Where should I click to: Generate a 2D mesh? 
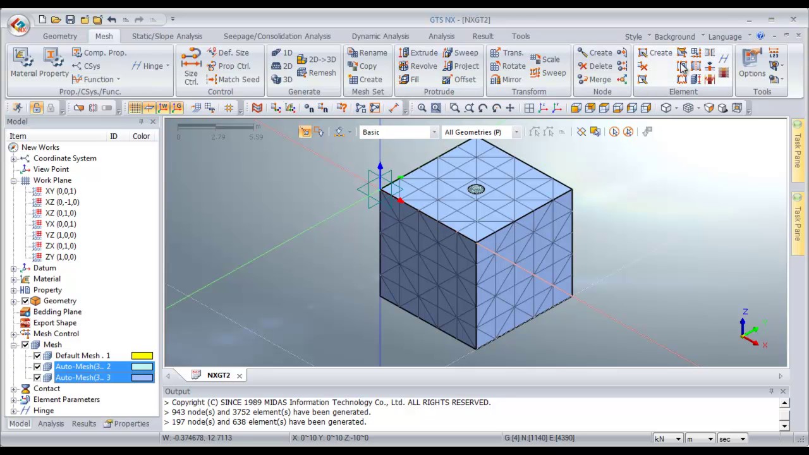(282, 66)
